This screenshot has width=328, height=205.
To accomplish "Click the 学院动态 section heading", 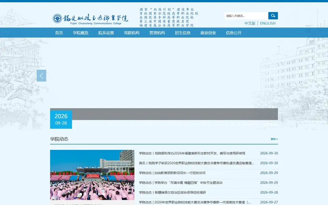I will point(59,139).
